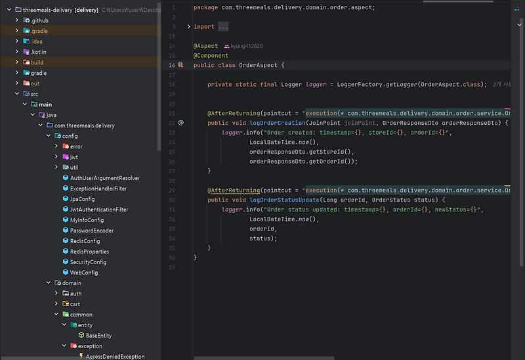Screen dimensions: 525x360
Task: Click the spring bean gutter icon on line 16
Action: click(x=180, y=66)
